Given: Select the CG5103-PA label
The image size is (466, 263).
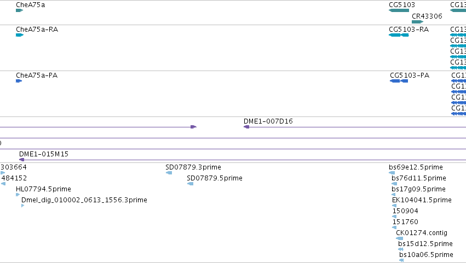Looking at the screenshot, I should pyautogui.click(x=410, y=75).
